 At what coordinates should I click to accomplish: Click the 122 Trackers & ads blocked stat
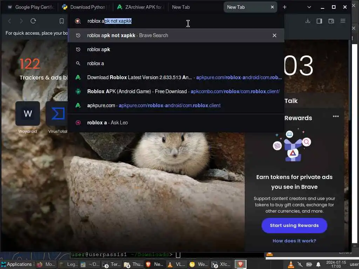[x=43, y=69]
